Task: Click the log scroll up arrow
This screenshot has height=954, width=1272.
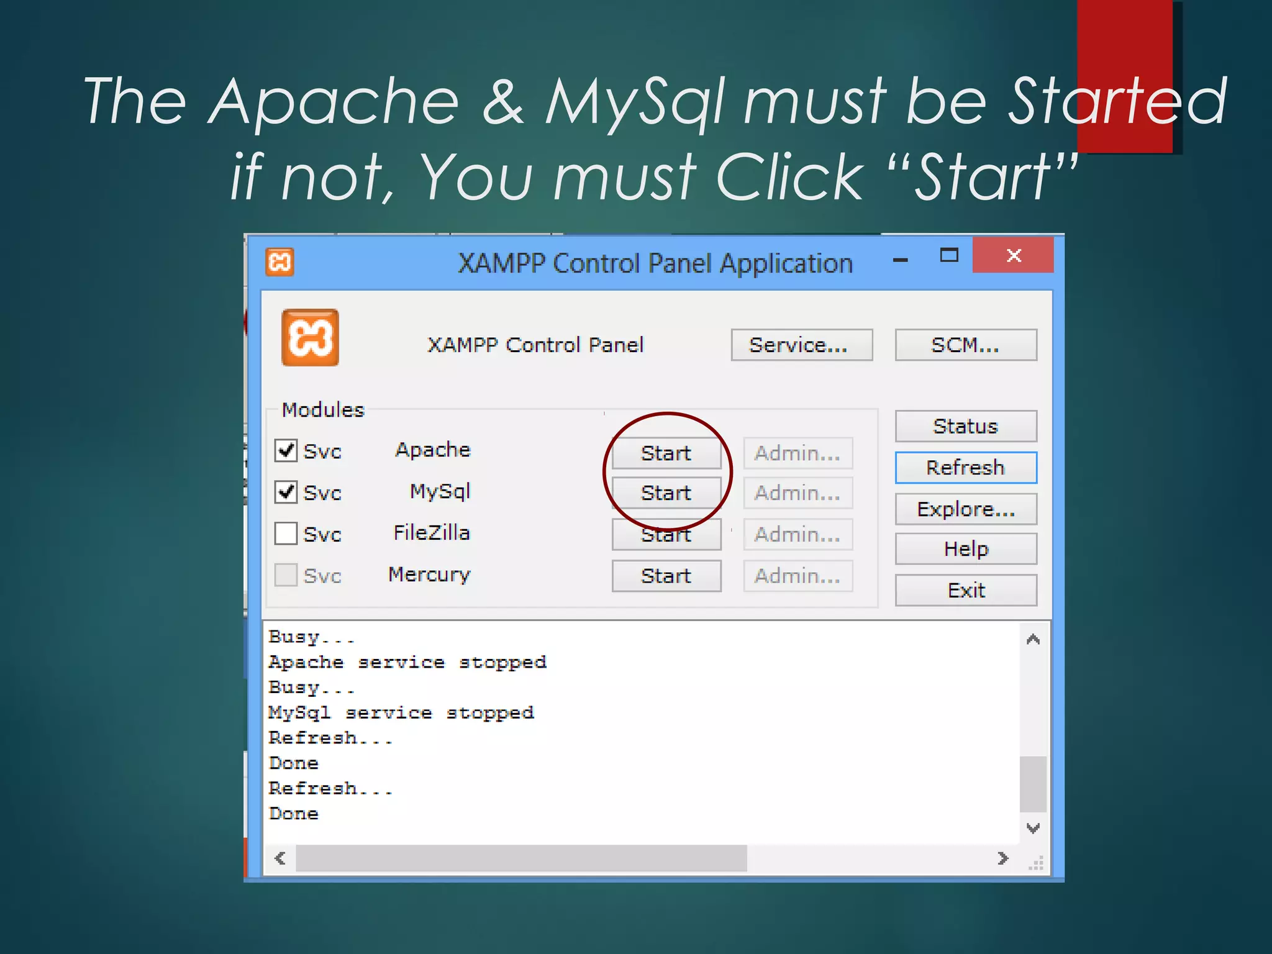Action: (x=1033, y=639)
